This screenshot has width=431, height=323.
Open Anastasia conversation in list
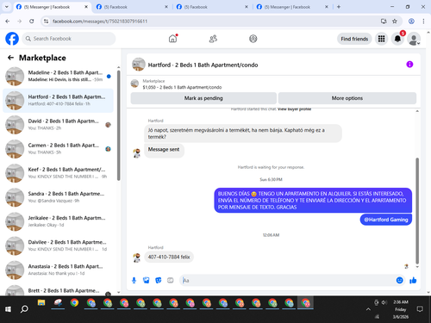coord(58,270)
